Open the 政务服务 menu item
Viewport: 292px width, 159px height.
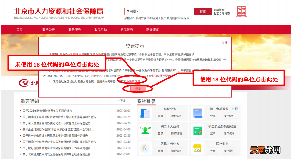pos(74,30)
